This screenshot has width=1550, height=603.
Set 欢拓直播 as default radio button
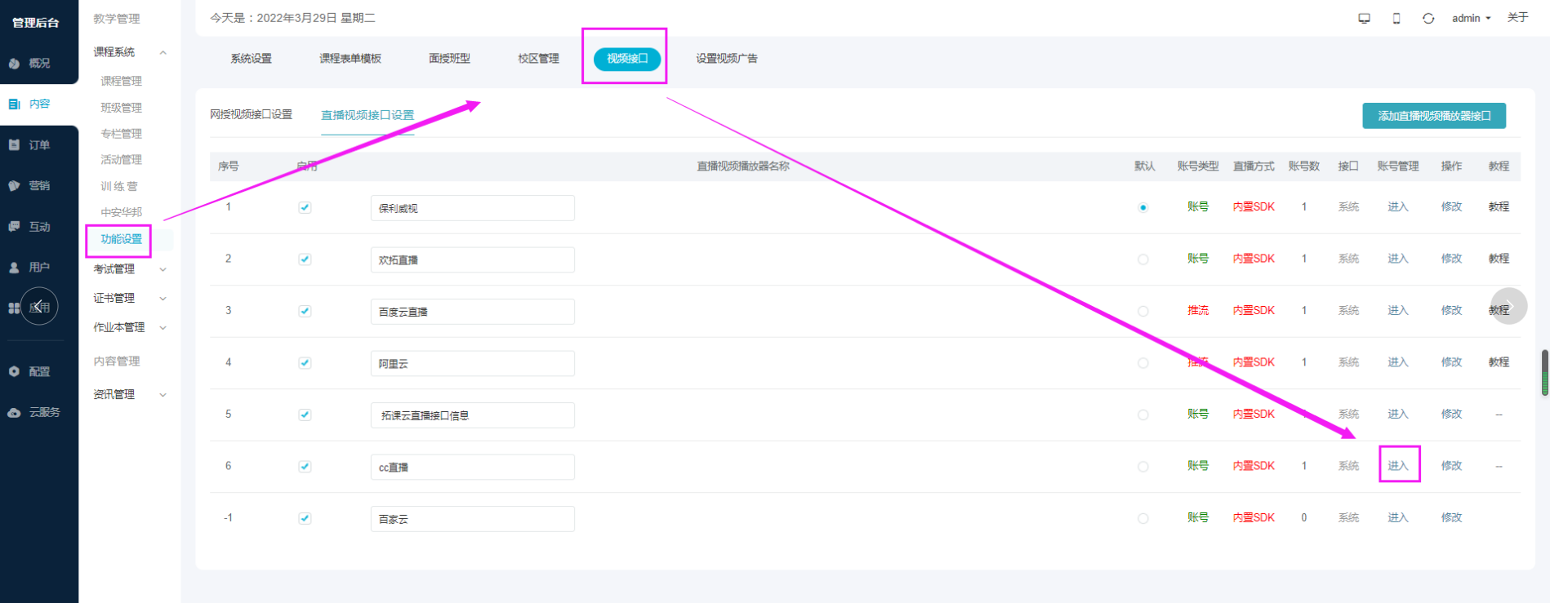[1142, 259]
